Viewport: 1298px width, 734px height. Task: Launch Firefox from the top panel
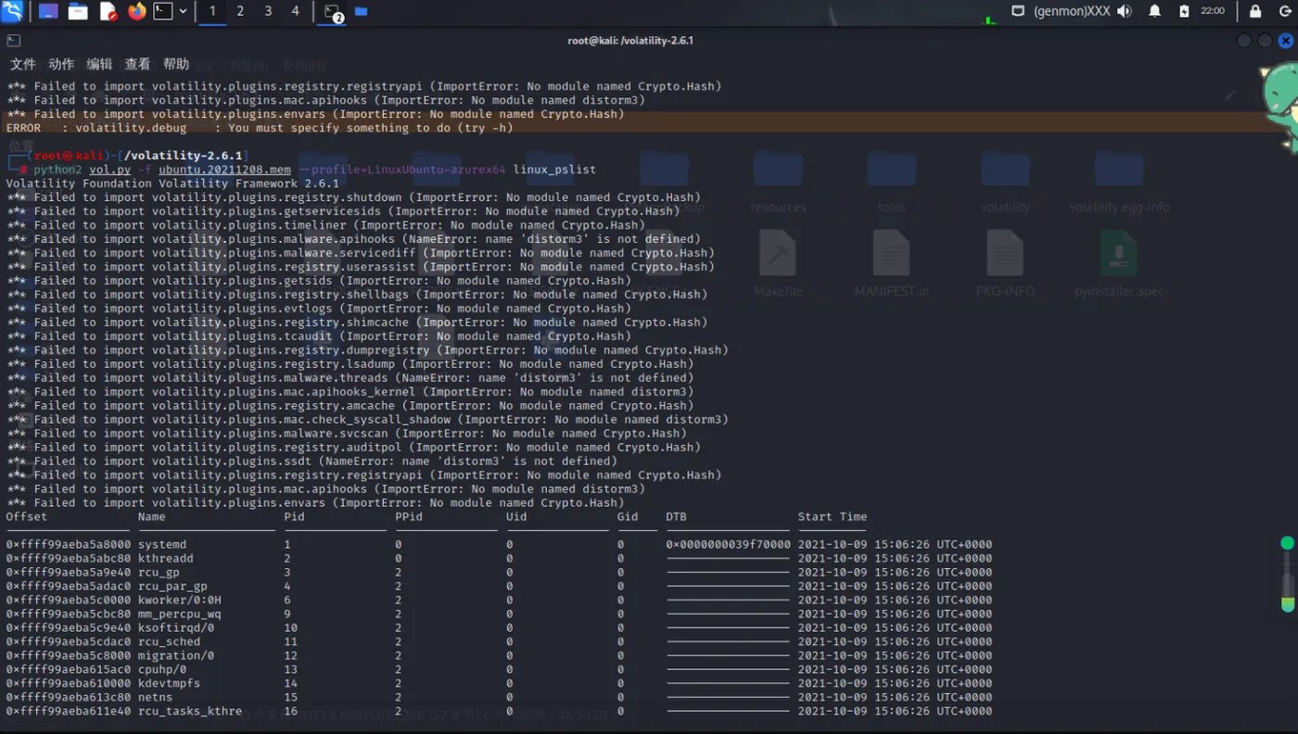pos(137,11)
